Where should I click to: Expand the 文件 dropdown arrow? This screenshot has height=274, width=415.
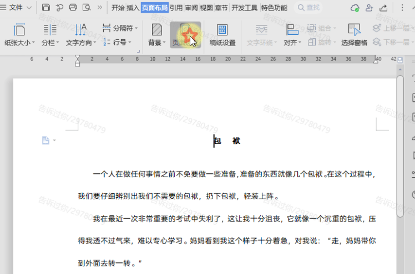point(29,8)
